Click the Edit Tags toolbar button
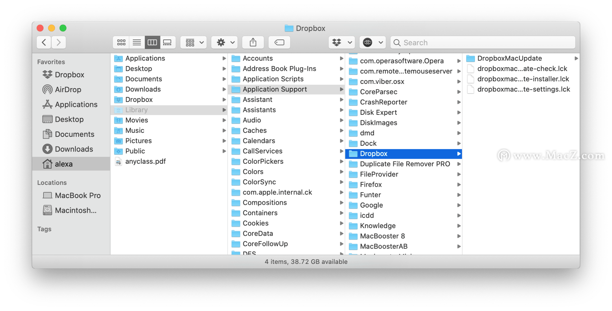This screenshot has height=311, width=612. (x=279, y=42)
